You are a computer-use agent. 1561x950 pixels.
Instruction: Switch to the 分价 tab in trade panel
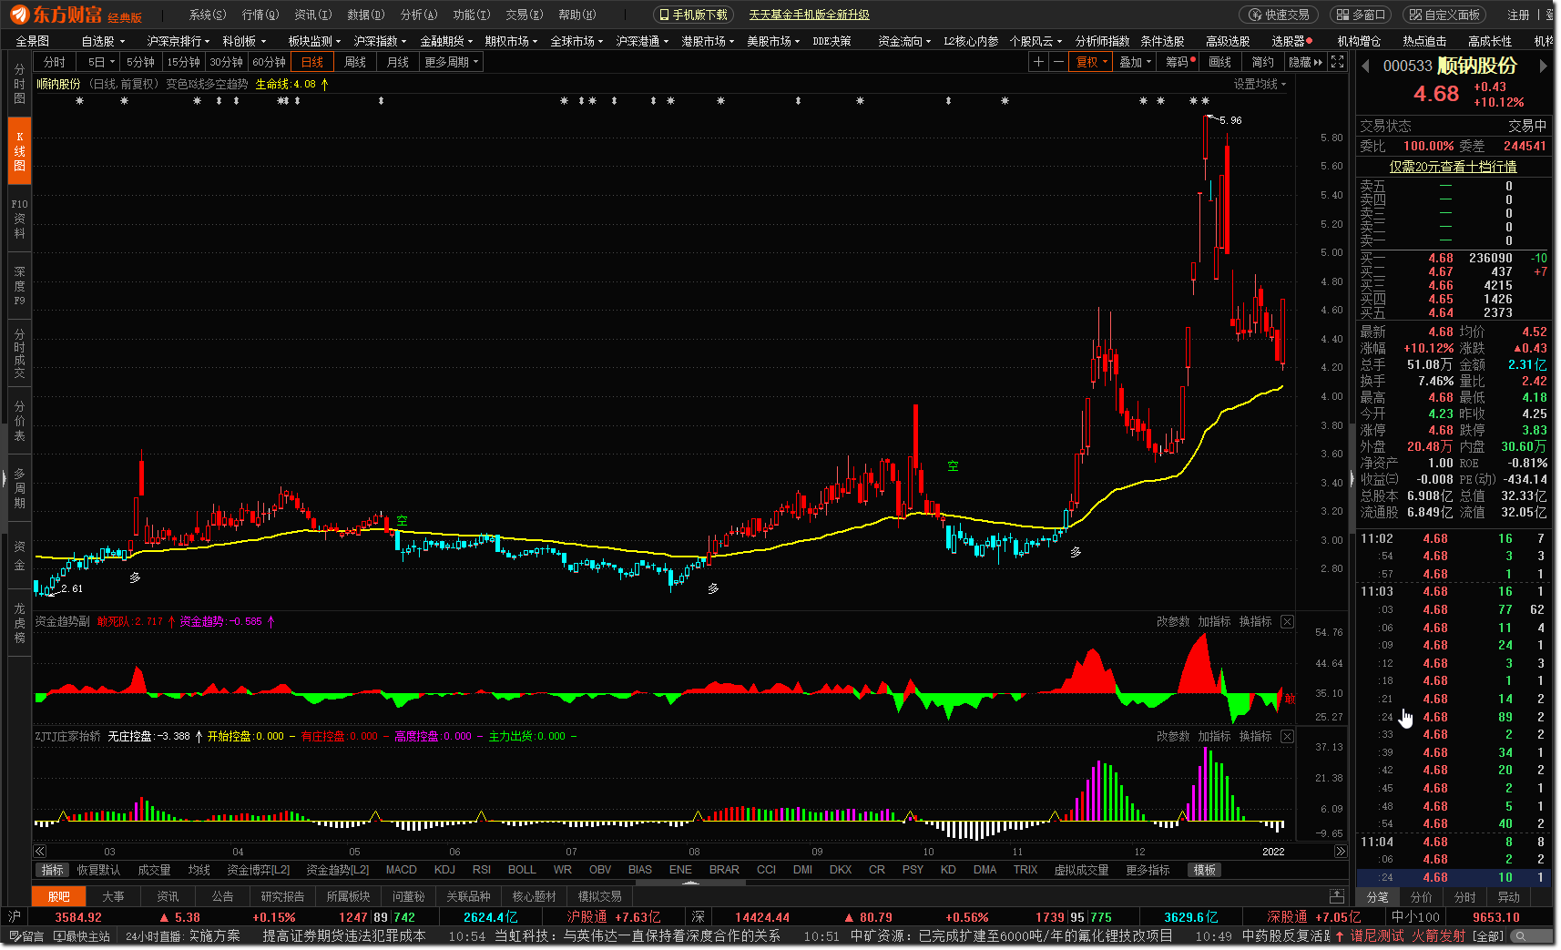click(1421, 897)
